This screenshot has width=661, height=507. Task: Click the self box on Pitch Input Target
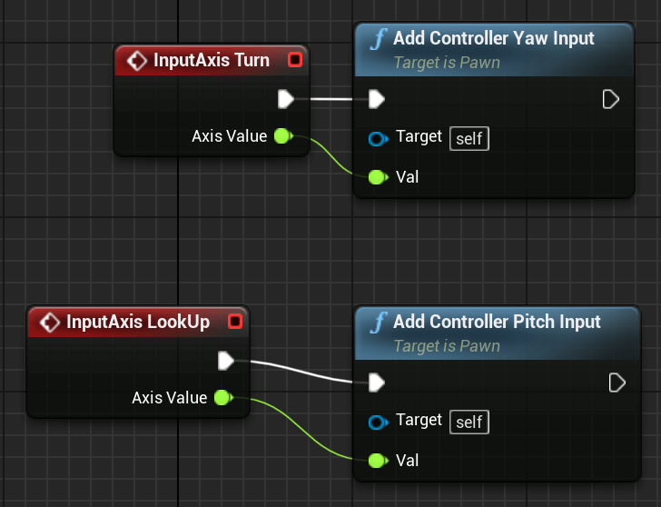[469, 422]
